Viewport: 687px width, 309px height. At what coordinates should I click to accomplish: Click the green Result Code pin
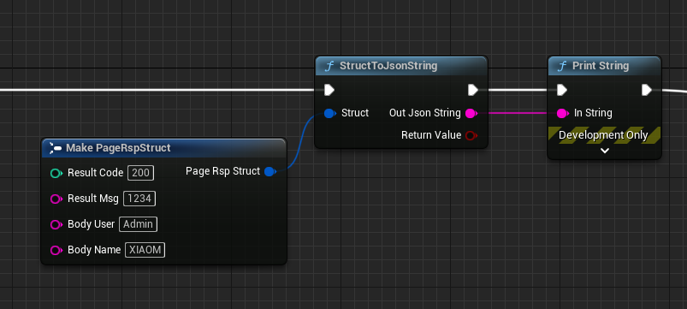coord(56,173)
